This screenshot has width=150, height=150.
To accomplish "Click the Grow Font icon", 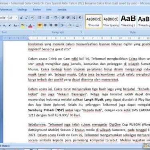I will (x=21, y=18).
